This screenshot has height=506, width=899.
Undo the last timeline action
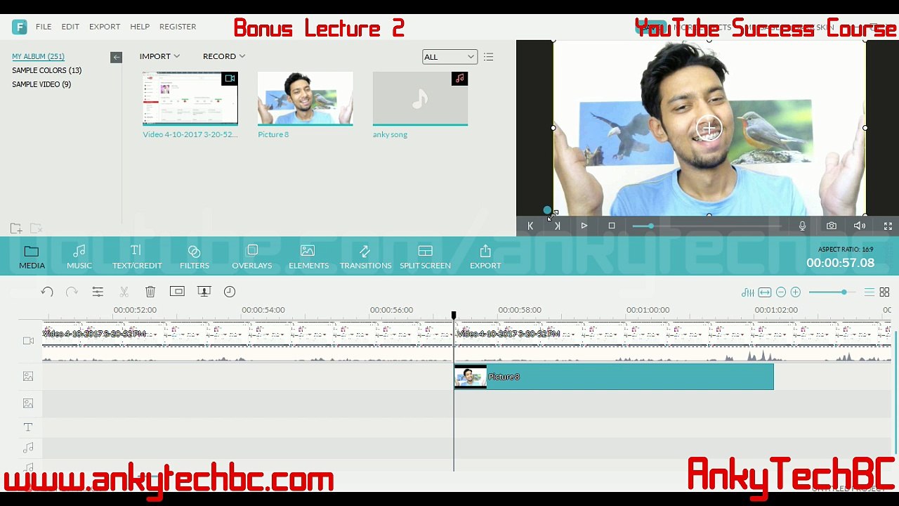point(47,292)
